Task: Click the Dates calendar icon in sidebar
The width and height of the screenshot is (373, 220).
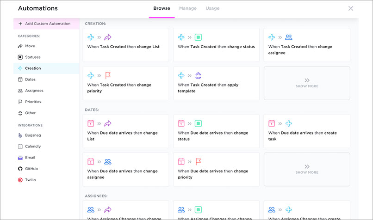Action: click(20, 79)
